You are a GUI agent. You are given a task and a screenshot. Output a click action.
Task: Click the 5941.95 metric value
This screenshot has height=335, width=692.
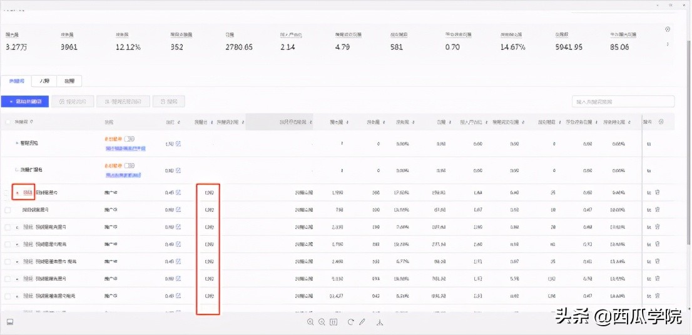(x=569, y=47)
